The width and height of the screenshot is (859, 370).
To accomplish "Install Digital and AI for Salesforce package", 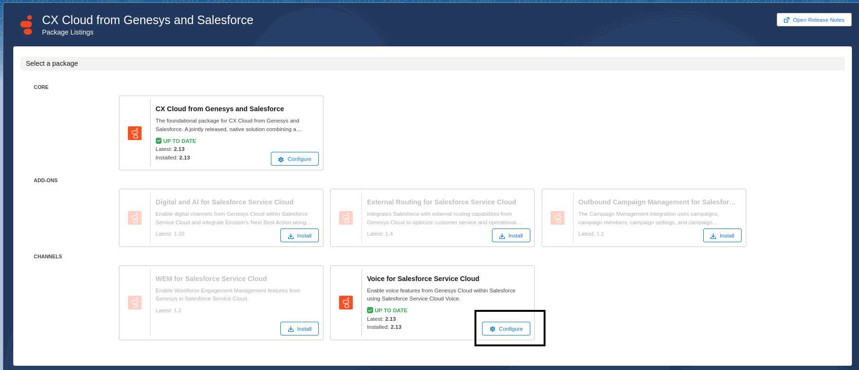I will click(x=299, y=236).
